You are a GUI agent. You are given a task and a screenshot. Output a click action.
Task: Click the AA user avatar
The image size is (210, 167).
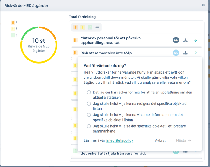click(176, 40)
